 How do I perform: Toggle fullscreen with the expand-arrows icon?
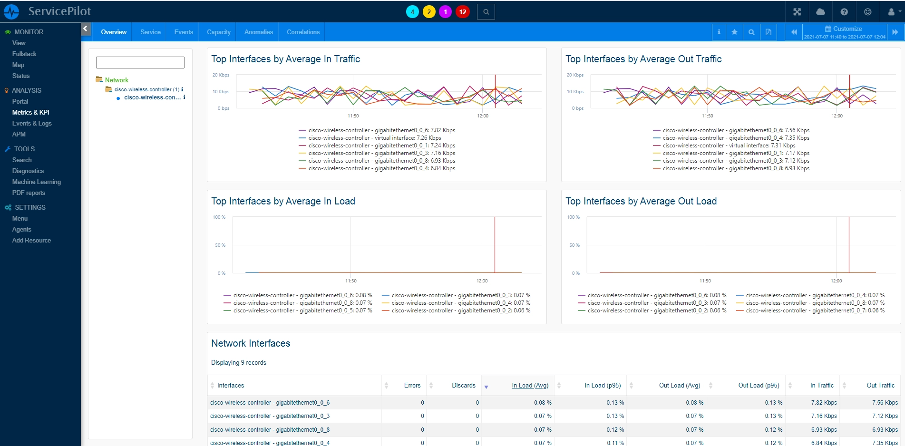coord(797,12)
